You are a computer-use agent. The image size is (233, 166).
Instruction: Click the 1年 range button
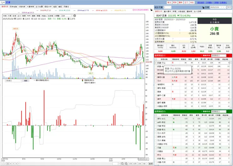(x=139, y=163)
